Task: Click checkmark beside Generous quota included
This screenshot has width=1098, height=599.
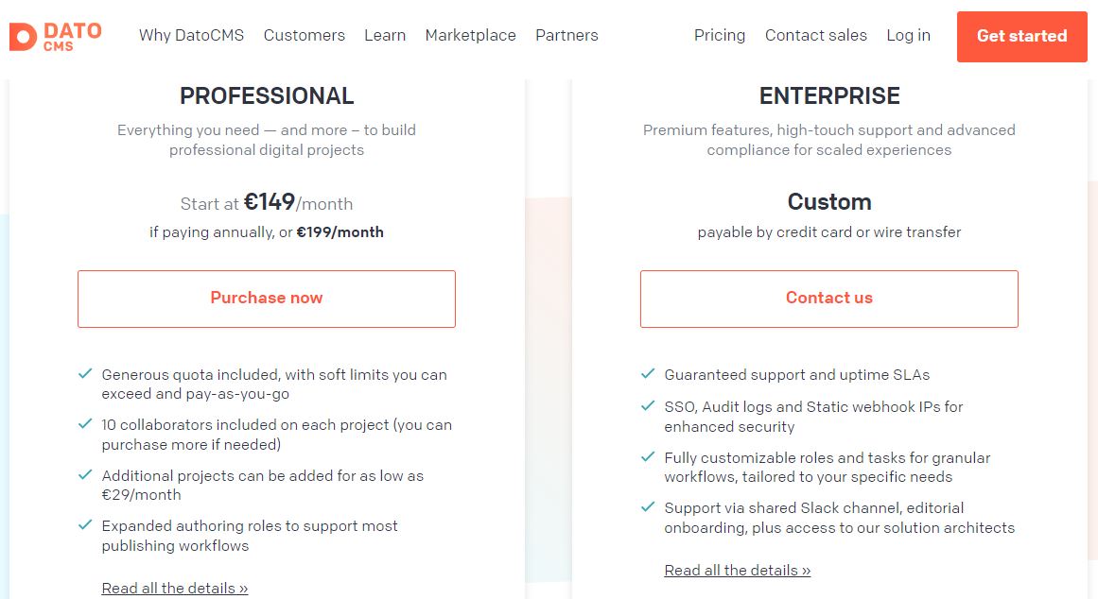Action: pyautogui.click(x=85, y=374)
